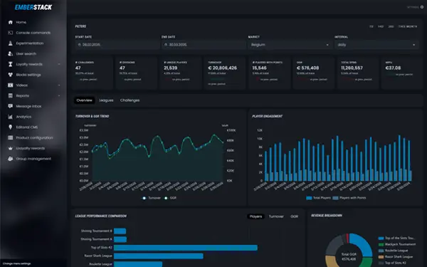Click the Console commands terminal icon

click(x=11, y=33)
